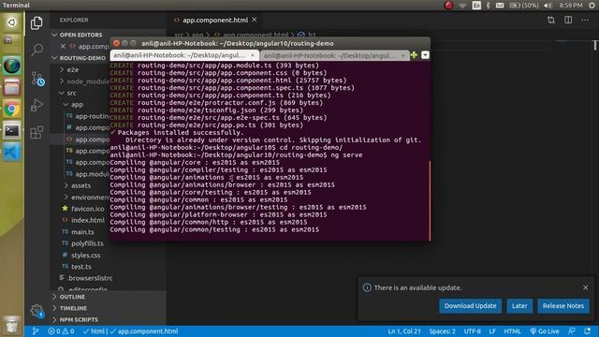Click the split editor icon

tap(568, 20)
